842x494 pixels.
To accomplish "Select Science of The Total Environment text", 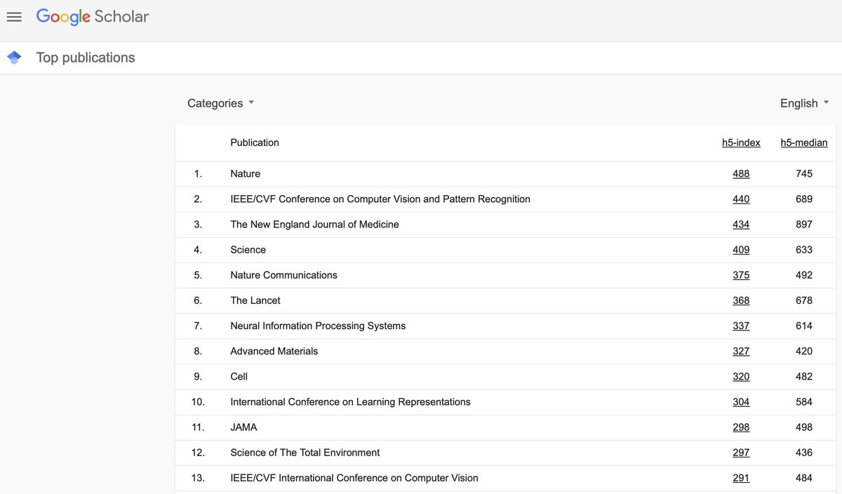I will click(305, 453).
